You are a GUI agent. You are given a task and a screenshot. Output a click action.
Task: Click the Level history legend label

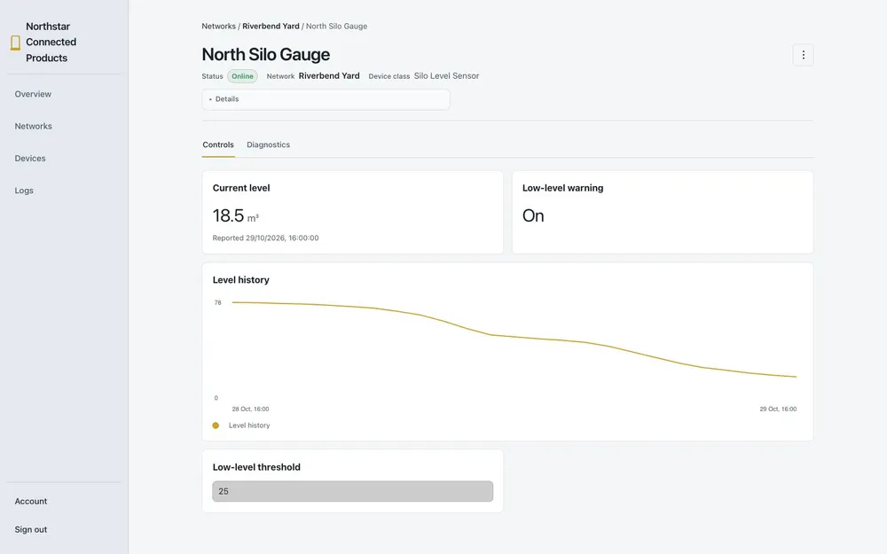coord(249,425)
